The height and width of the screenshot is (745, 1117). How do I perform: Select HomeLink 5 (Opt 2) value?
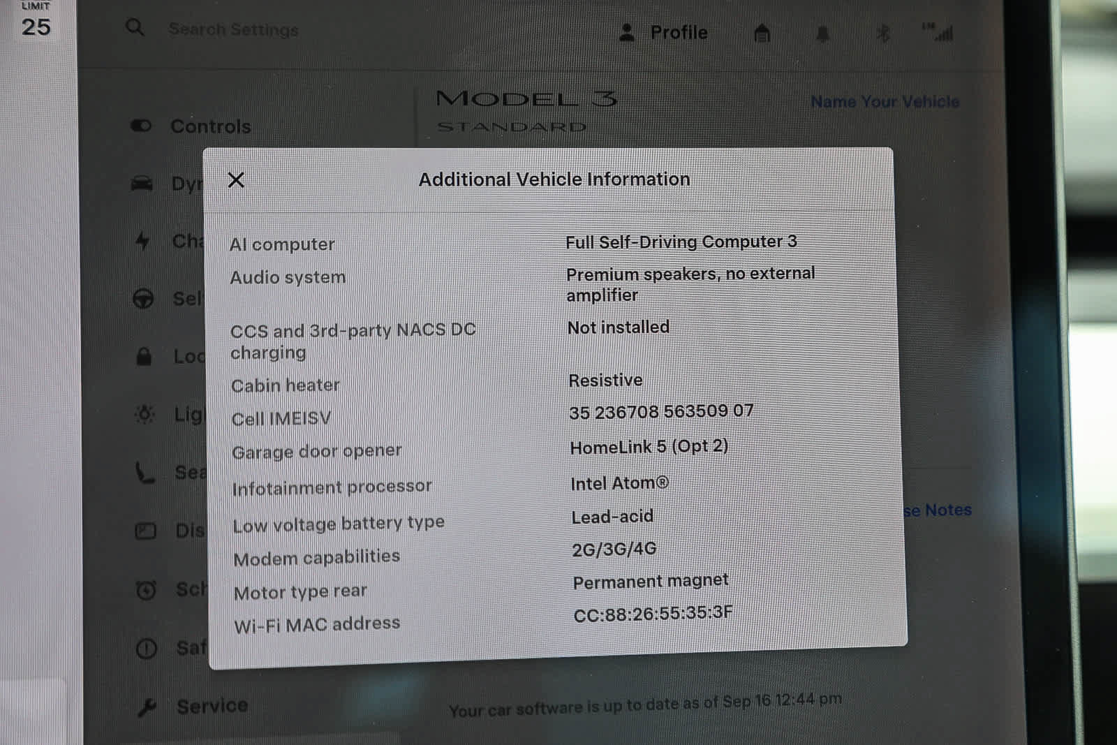(x=649, y=447)
